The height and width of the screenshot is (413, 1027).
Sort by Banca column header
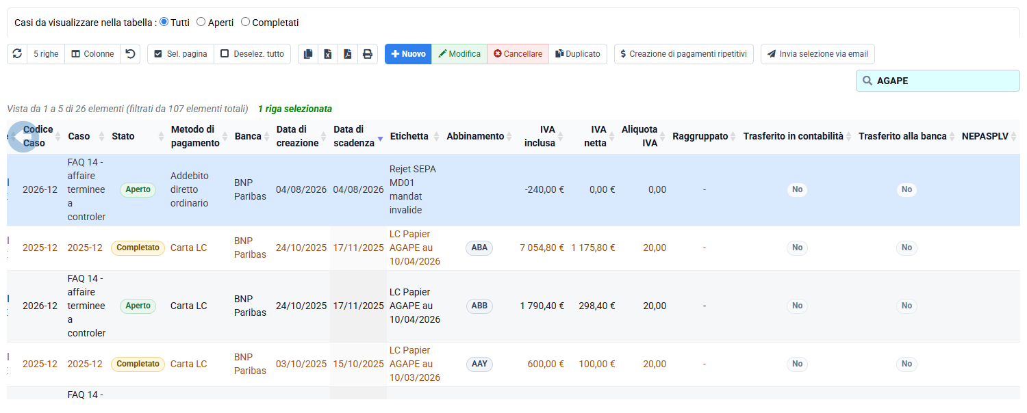[x=252, y=136]
